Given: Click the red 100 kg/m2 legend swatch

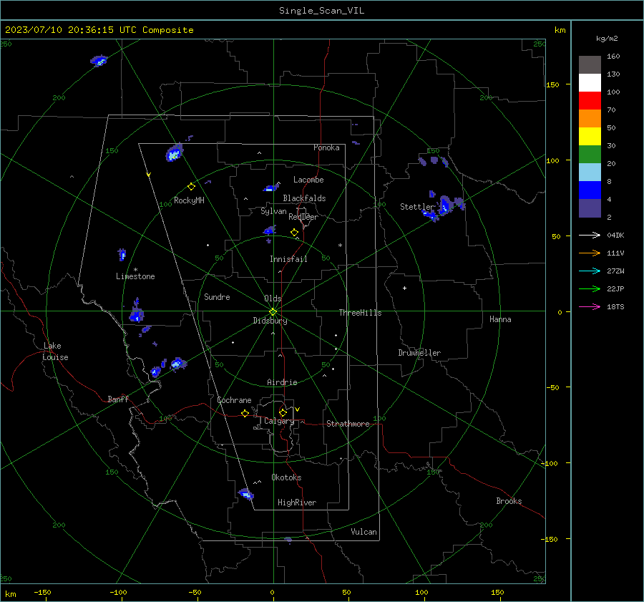Looking at the screenshot, I should pos(590,101).
